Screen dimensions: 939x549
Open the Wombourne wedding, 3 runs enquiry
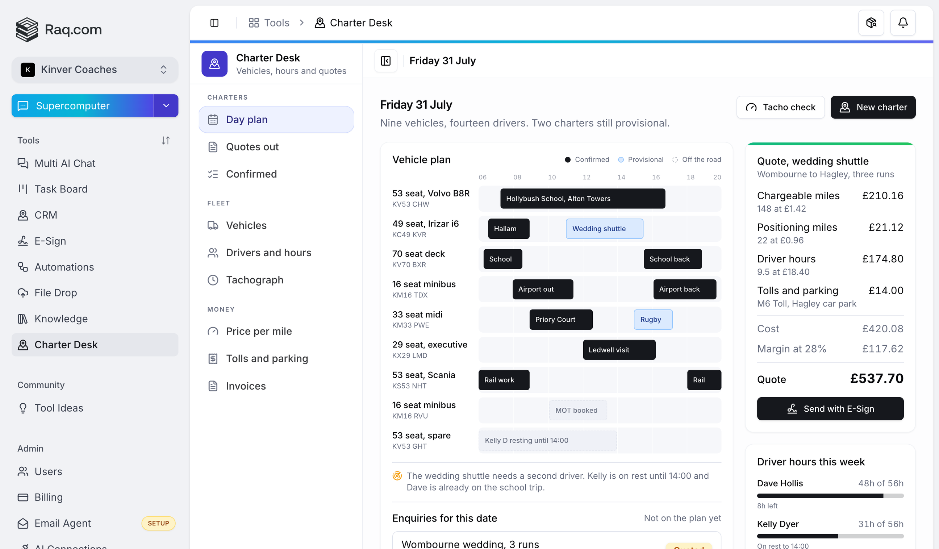(x=556, y=541)
